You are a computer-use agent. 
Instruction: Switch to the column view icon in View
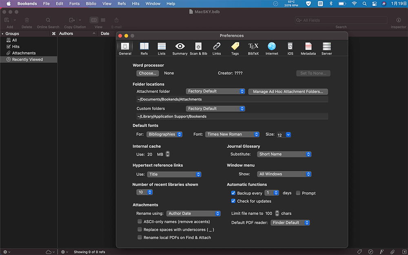click(x=94, y=20)
